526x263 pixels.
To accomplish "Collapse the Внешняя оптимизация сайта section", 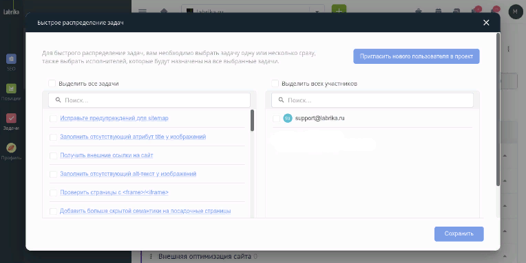I will pos(505,256).
